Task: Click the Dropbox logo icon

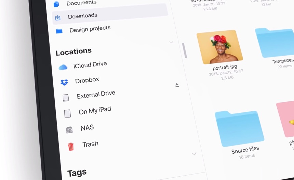Action: click(x=64, y=82)
